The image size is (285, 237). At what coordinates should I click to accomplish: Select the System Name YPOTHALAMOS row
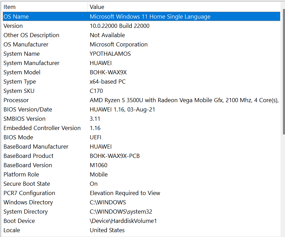(141, 54)
